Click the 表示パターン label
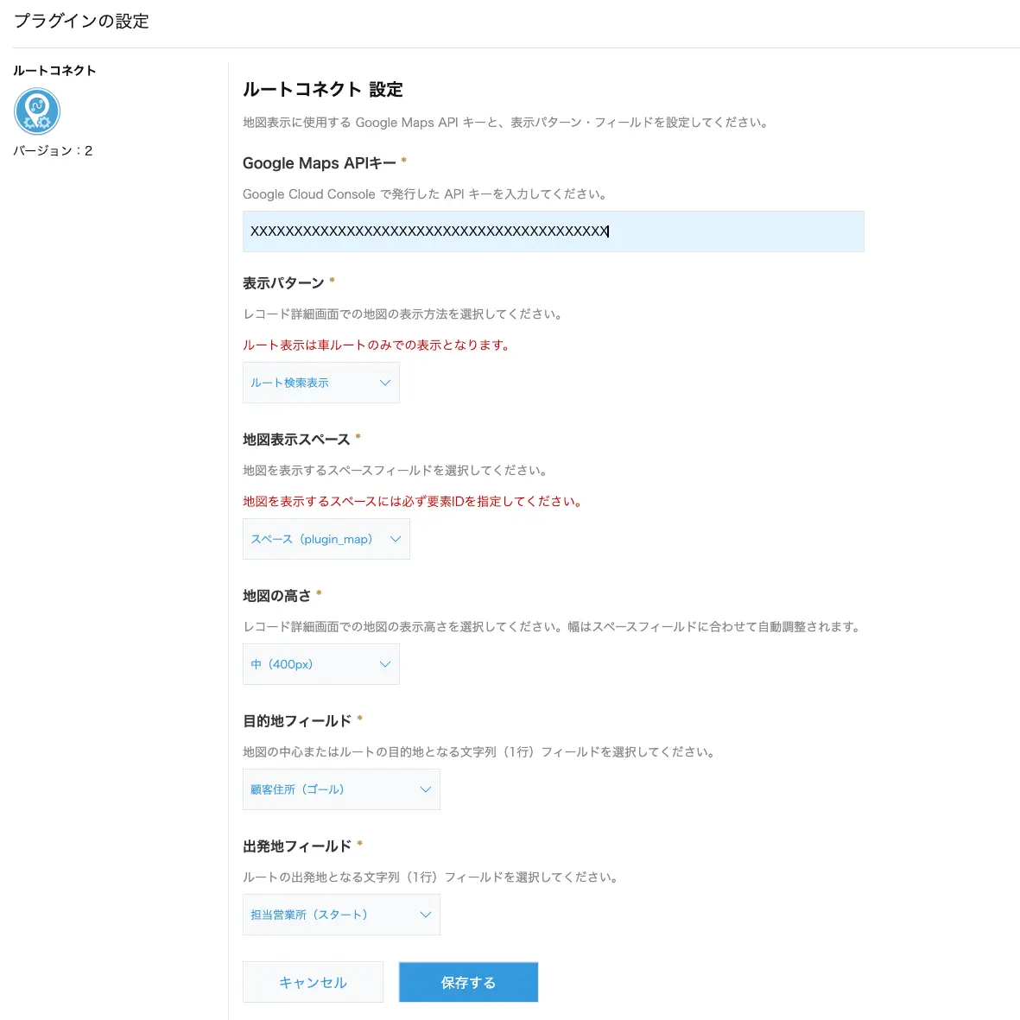Screen dimensions: 1020x1020 click(283, 283)
